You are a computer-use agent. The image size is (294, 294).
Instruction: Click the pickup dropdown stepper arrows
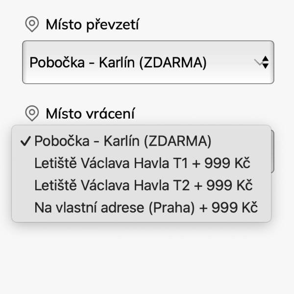(x=265, y=62)
